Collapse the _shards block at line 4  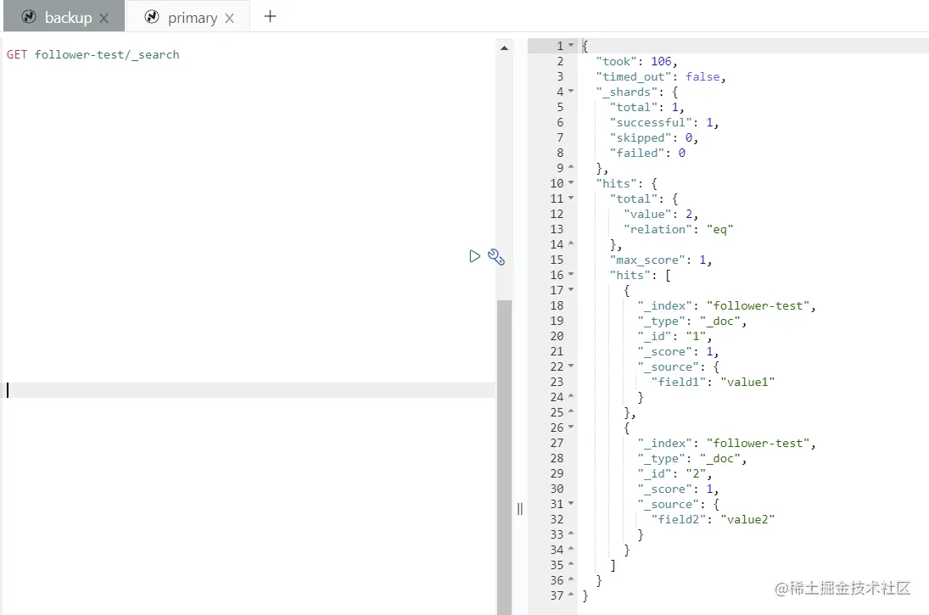[571, 92]
